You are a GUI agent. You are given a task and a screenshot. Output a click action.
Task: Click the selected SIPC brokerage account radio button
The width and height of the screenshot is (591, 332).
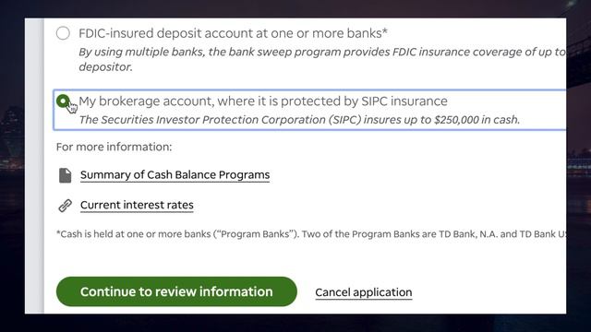[63, 101]
